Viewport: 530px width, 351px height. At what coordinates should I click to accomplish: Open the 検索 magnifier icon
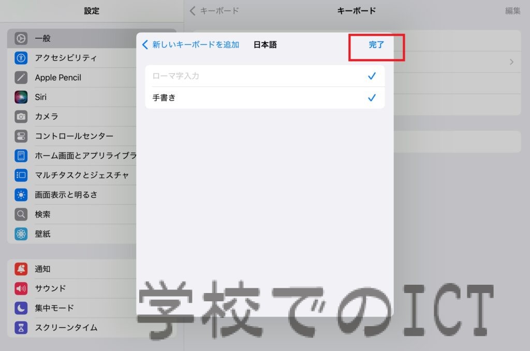(21, 214)
